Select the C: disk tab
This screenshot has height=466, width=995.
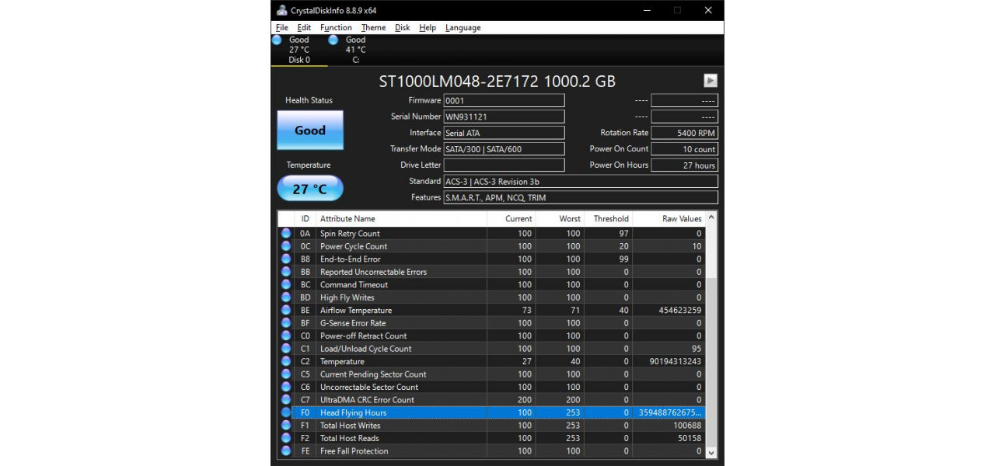pos(355,50)
